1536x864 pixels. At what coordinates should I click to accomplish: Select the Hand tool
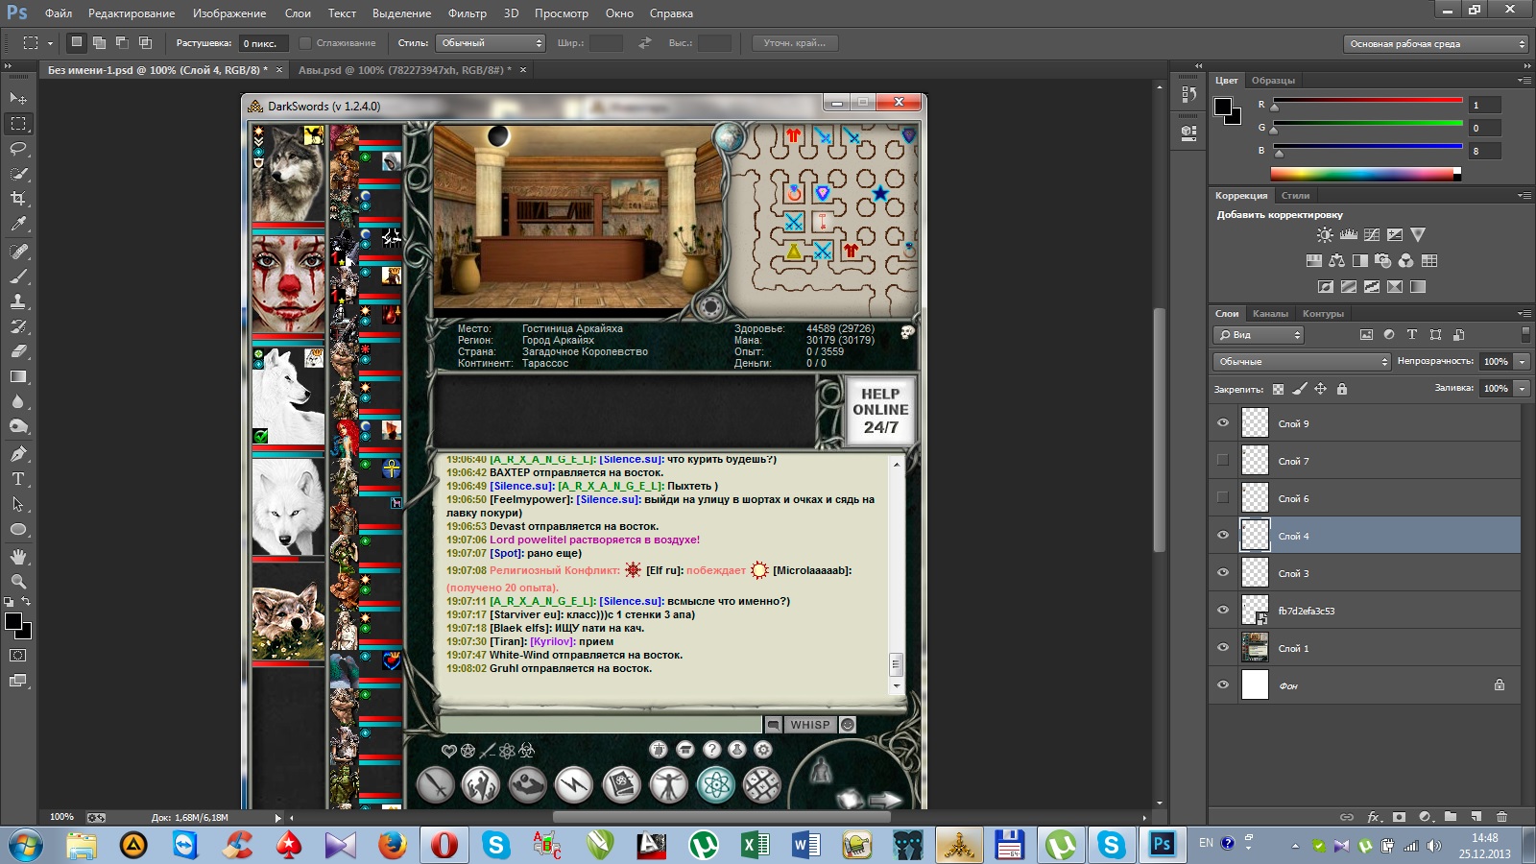[x=18, y=557]
